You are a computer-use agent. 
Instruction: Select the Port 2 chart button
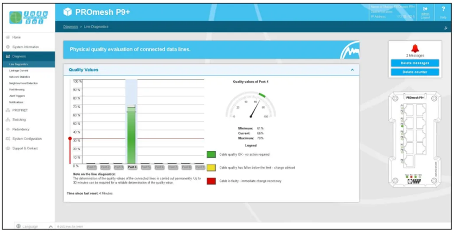[105, 167]
